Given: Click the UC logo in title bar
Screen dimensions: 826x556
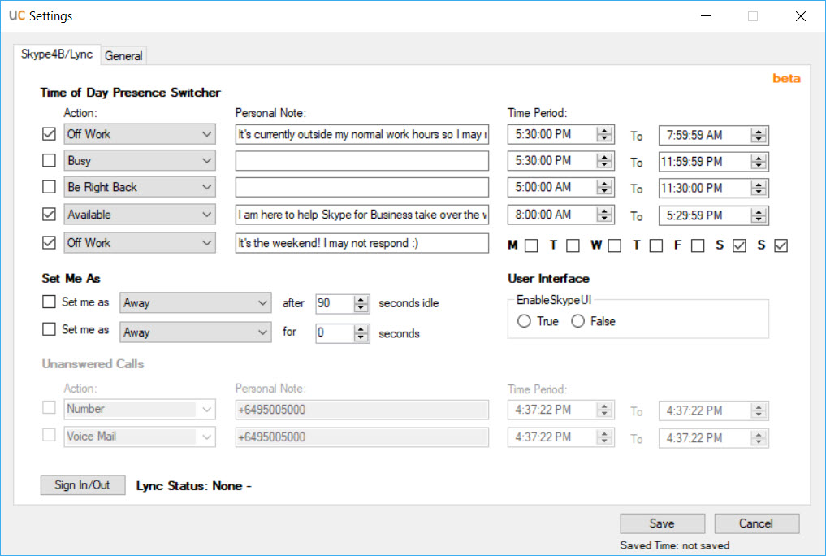Looking at the screenshot, I should point(17,15).
